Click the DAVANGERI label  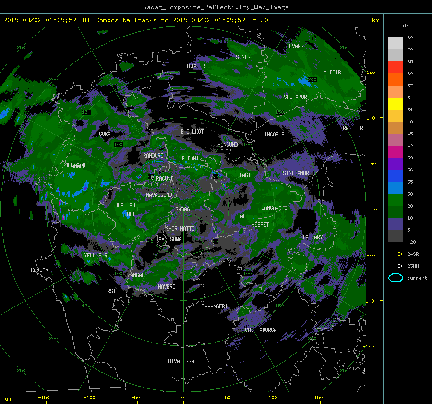click(215, 306)
